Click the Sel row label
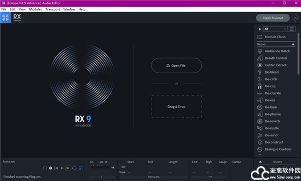Screen dimensions: 301x181 (x=123, y=167)
